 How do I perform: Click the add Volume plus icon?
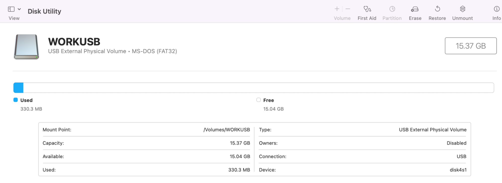click(x=337, y=9)
